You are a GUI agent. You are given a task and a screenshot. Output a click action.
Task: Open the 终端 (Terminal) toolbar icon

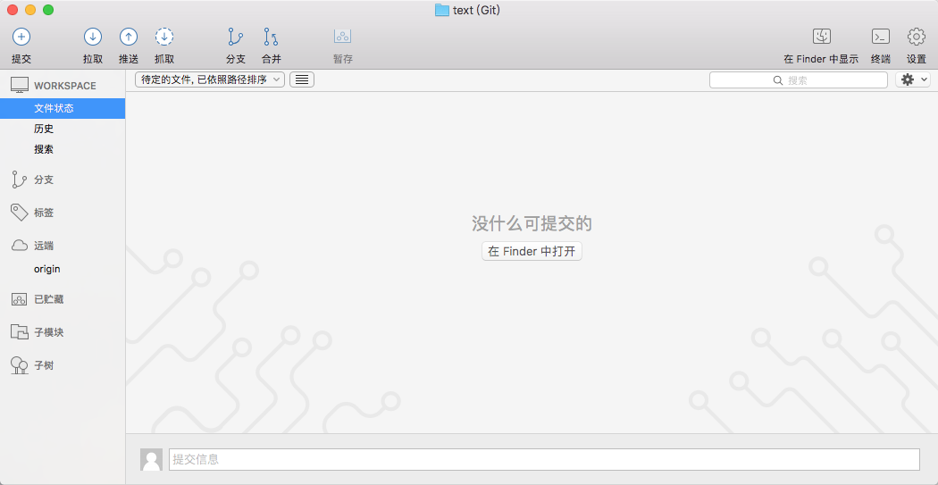(x=881, y=37)
